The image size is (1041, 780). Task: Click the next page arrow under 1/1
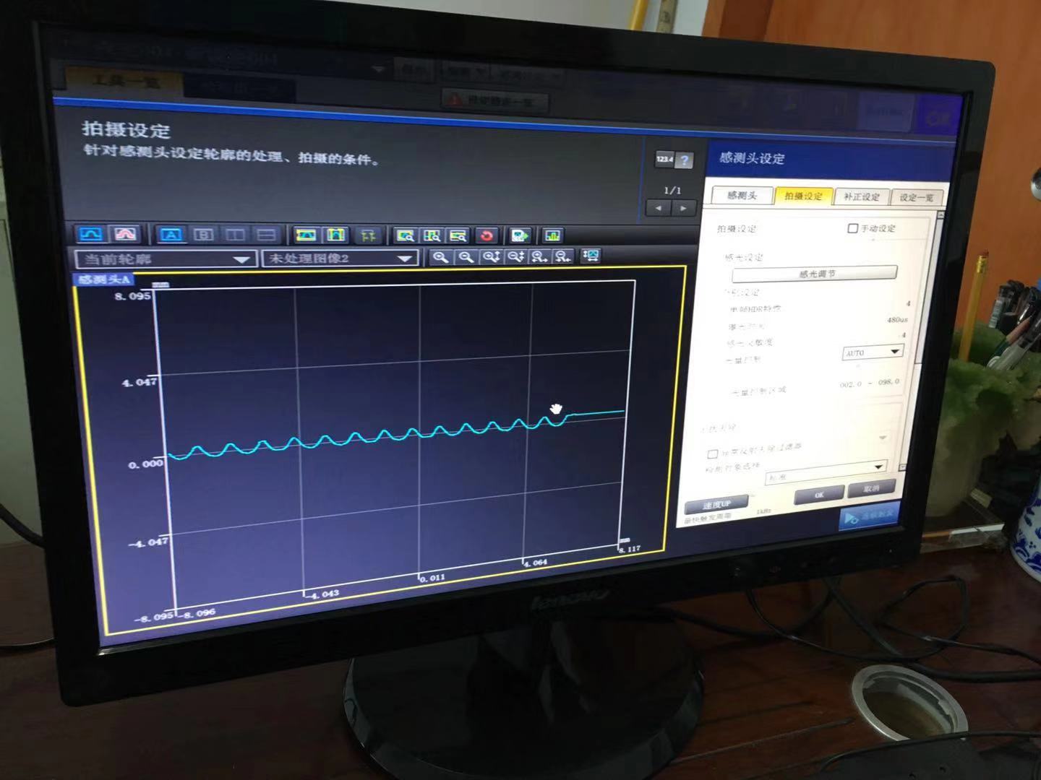coord(683,208)
